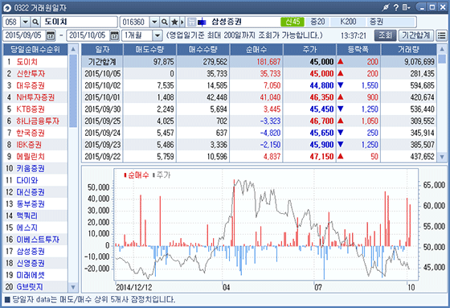The image size is (450, 308).
Task: Sort by the 순매수 column header
Action: coord(256,50)
